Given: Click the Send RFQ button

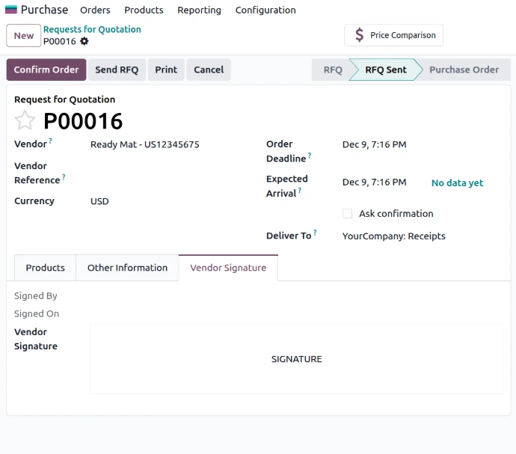Looking at the screenshot, I should 117,70.
